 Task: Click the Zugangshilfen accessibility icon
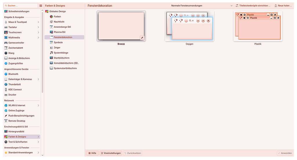point(6,63)
